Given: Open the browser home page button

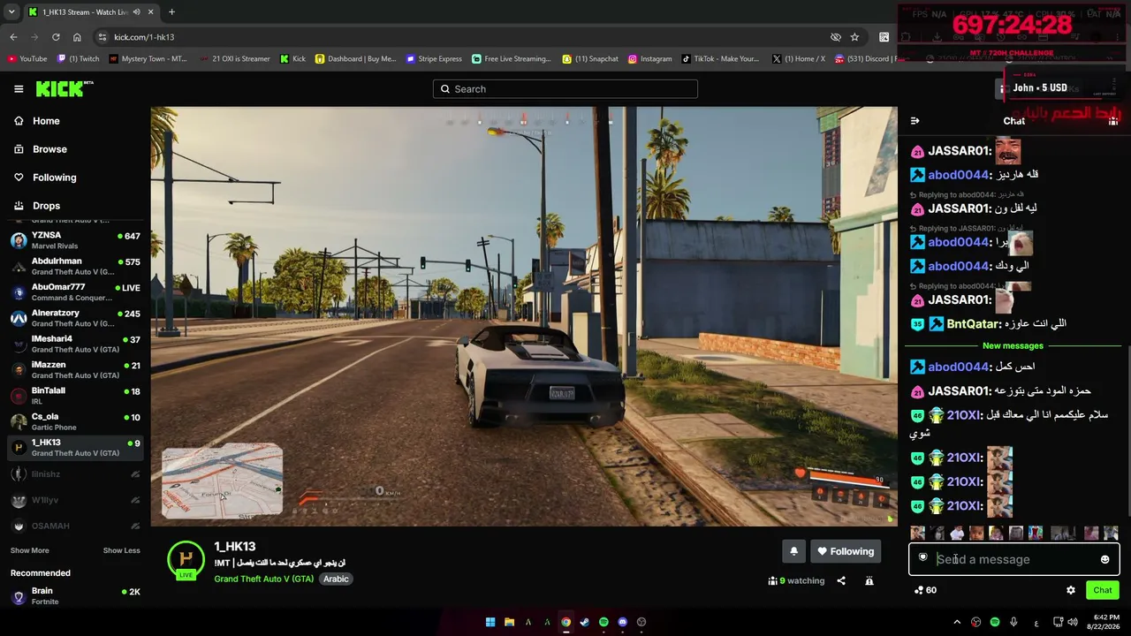Looking at the screenshot, I should (77, 37).
